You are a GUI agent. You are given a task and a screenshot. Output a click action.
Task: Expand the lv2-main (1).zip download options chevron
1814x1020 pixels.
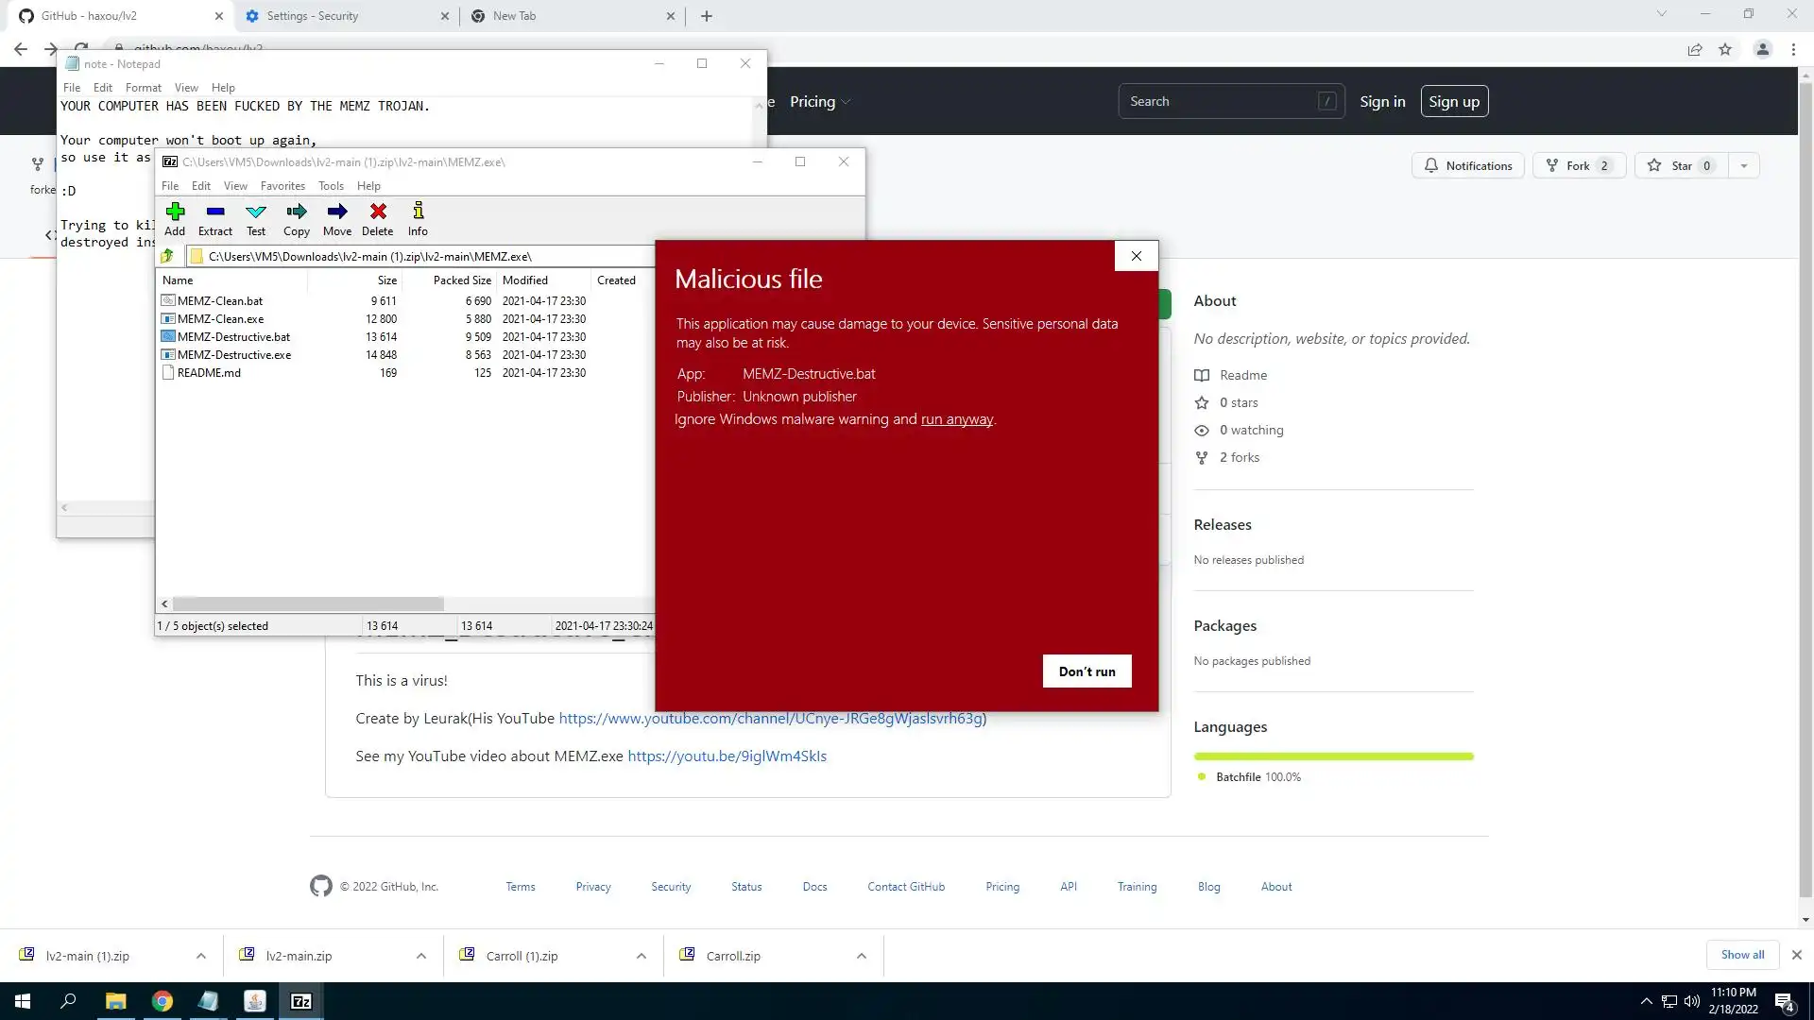click(x=201, y=956)
